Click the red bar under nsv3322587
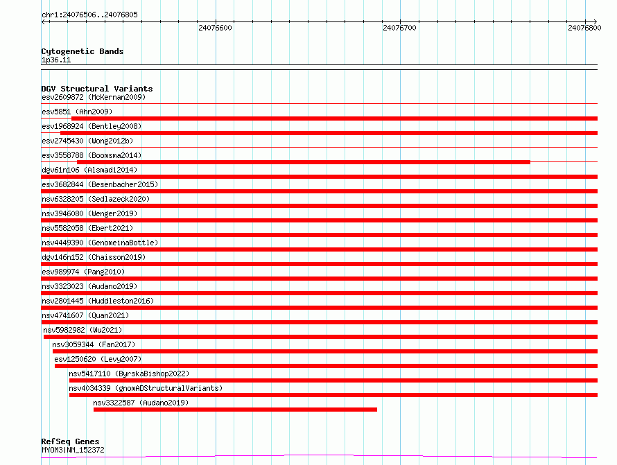Viewport: 617px width, 465px height. point(235,410)
